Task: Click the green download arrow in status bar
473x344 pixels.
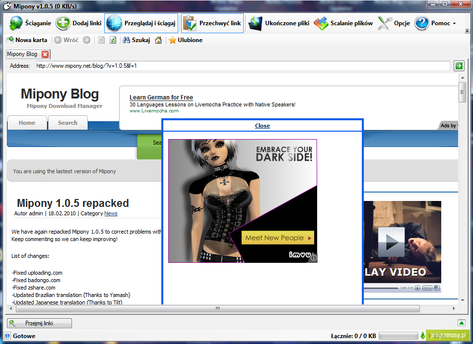Action: click(423, 336)
